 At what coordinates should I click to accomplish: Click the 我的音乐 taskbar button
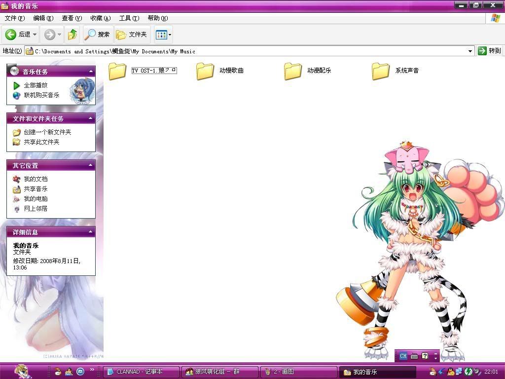[377, 372]
